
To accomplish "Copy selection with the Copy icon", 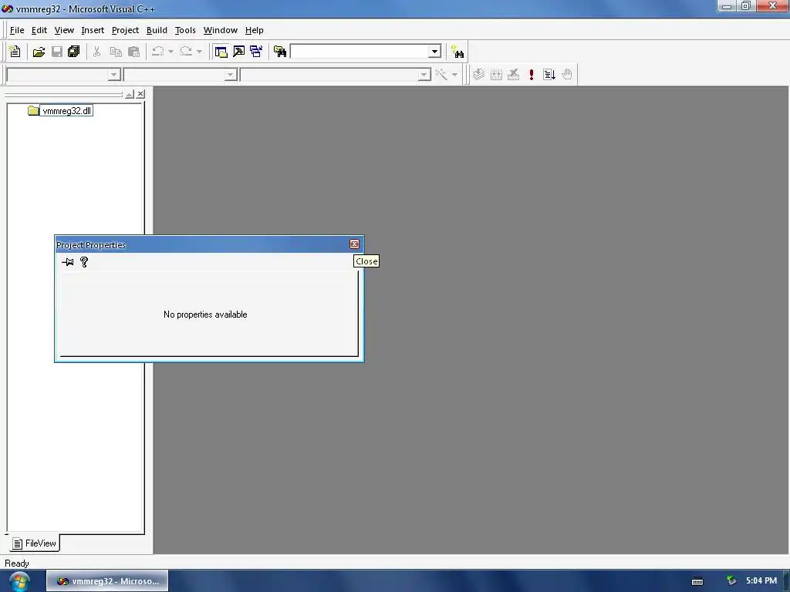I will tap(116, 52).
